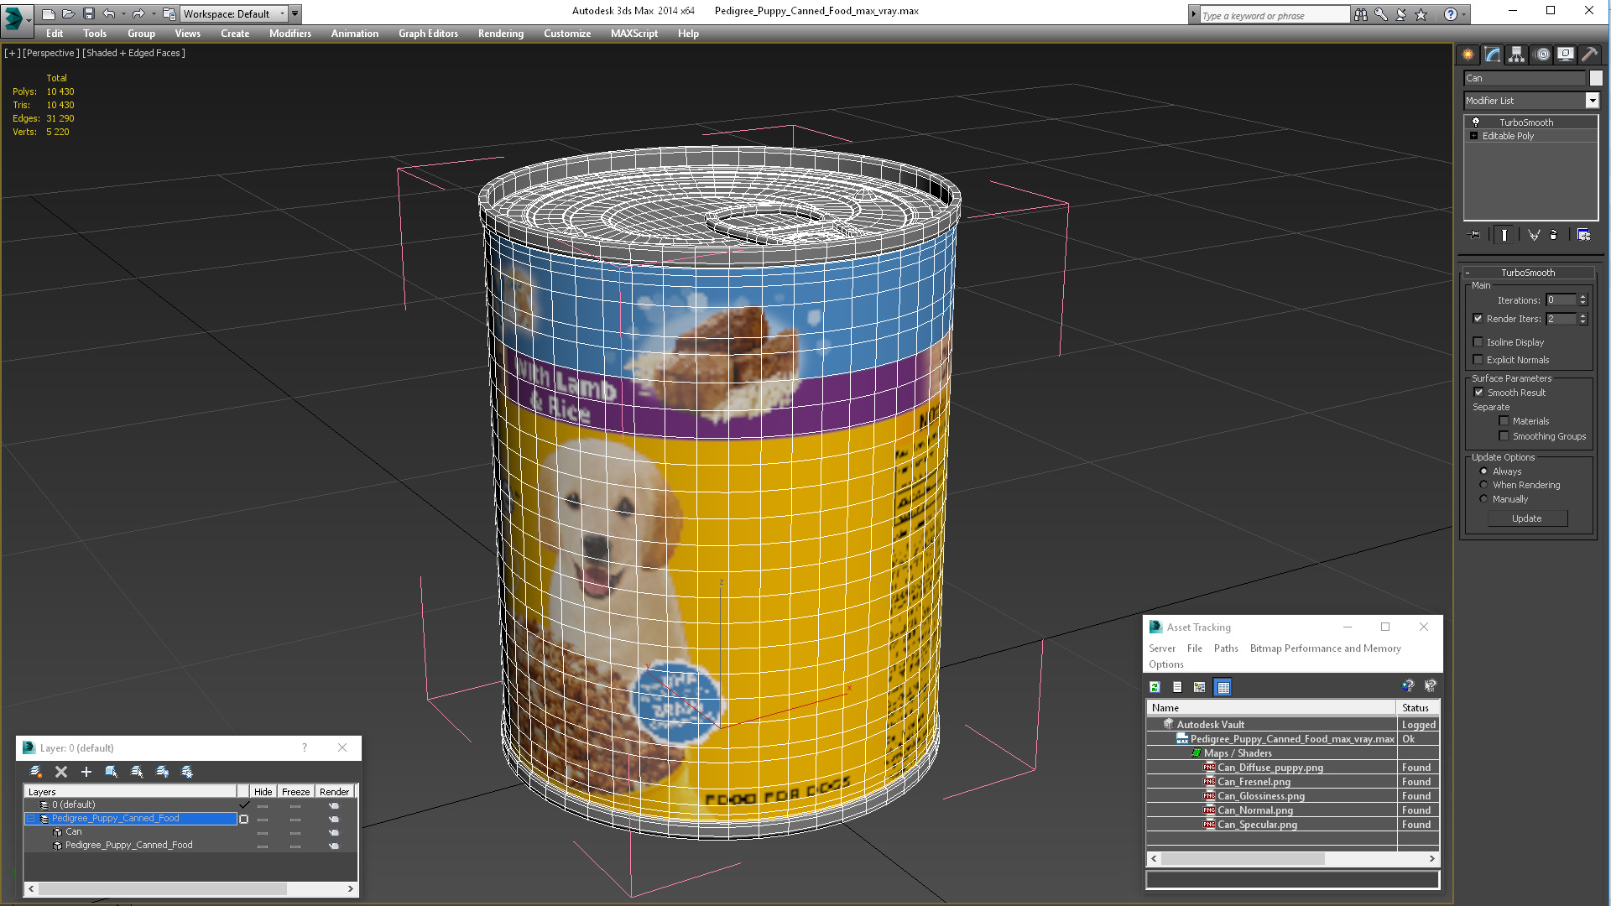
Task: Open the Rendering menu
Action: click(501, 34)
